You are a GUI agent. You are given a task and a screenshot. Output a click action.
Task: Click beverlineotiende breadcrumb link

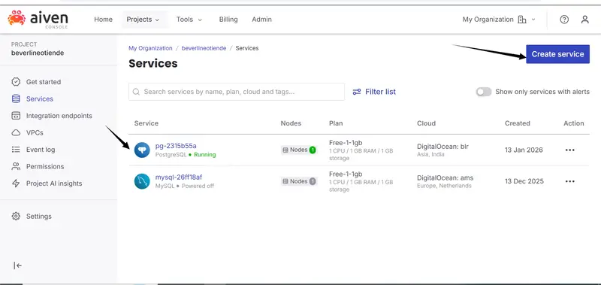click(204, 48)
